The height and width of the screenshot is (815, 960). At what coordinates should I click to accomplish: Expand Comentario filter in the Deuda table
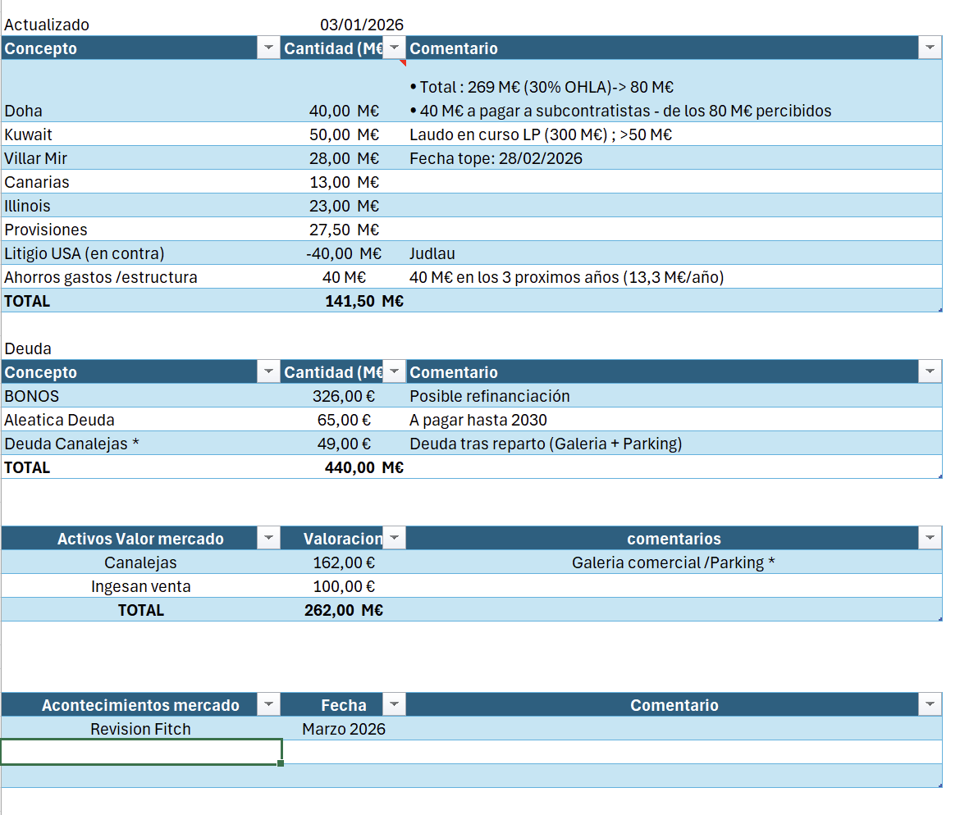click(x=930, y=372)
